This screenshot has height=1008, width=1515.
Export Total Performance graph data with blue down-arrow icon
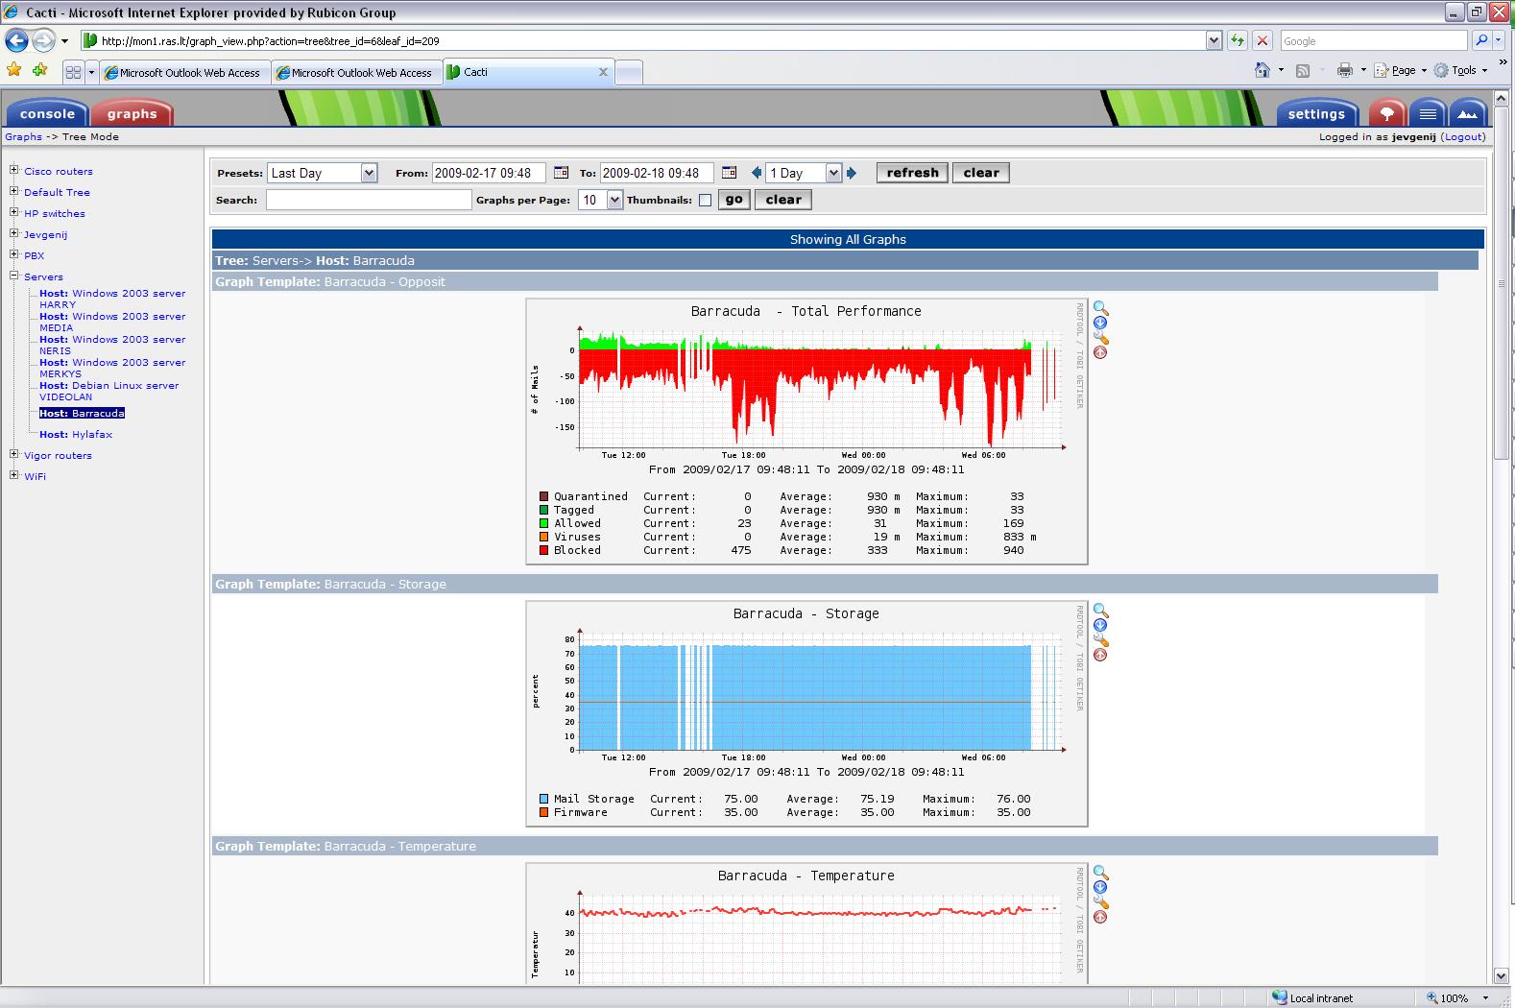click(1100, 324)
